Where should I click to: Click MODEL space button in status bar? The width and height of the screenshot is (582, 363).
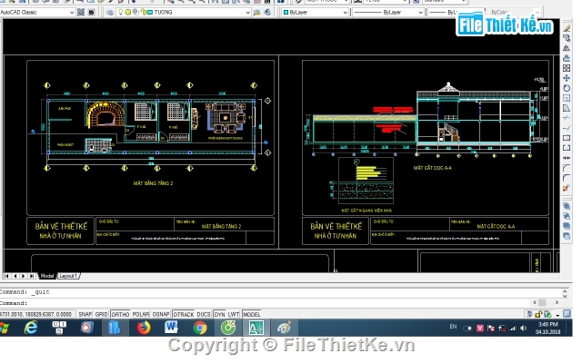252,315
